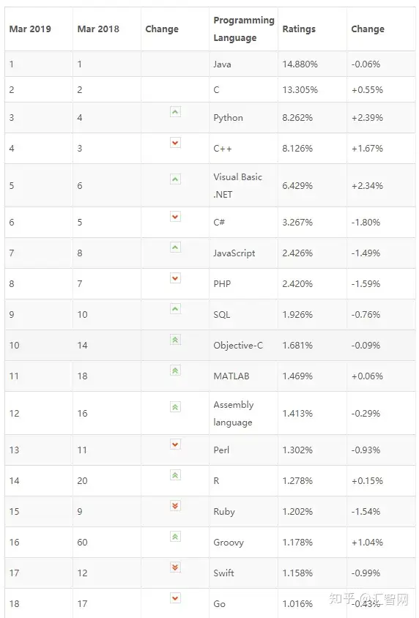Viewport: 419px width, 618px height.
Task: Select the double down arrow for Swift
Action: click(x=175, y=567)
